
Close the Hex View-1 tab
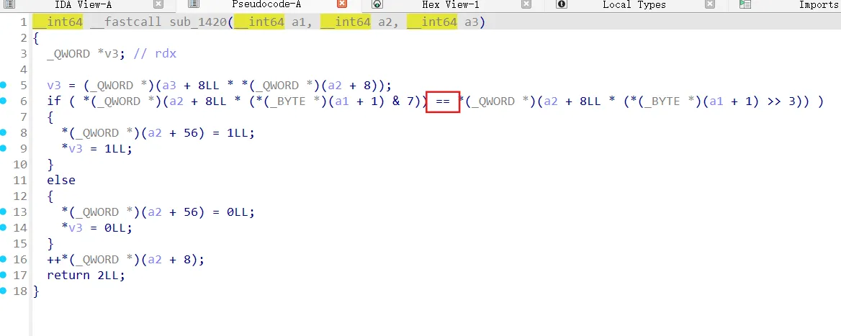pyautogui.click(x=526, y=4)
